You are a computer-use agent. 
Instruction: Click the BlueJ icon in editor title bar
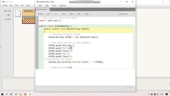pos(37,2)
